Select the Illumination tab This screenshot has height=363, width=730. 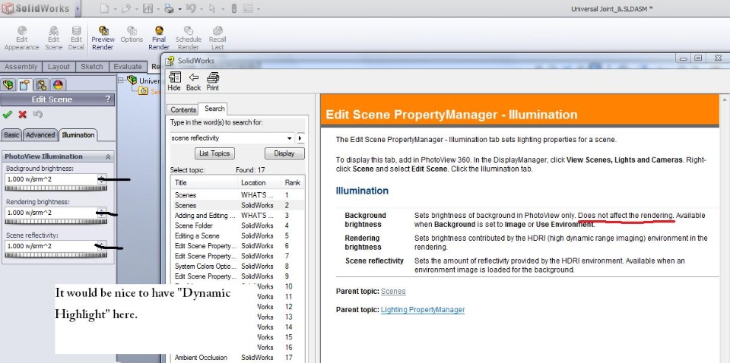(78, 134)
